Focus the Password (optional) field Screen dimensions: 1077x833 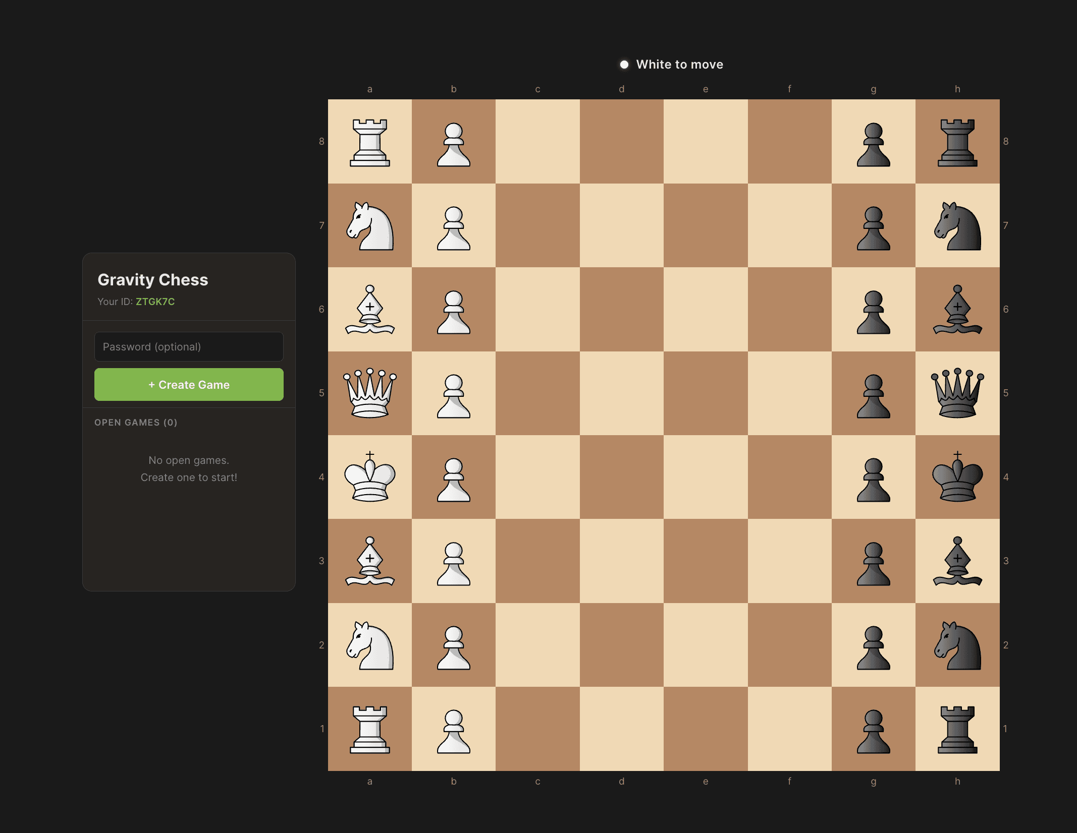tap(189, 346)
